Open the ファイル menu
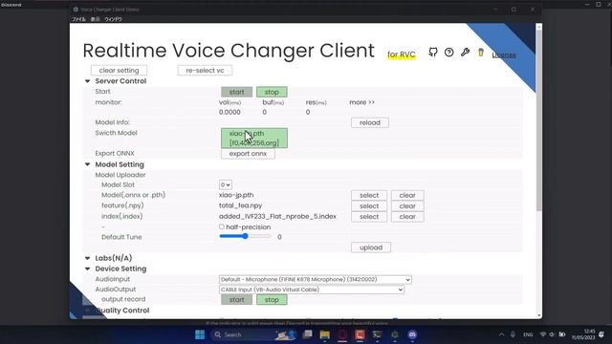This screenshot has width=612, height=344. 78,19
